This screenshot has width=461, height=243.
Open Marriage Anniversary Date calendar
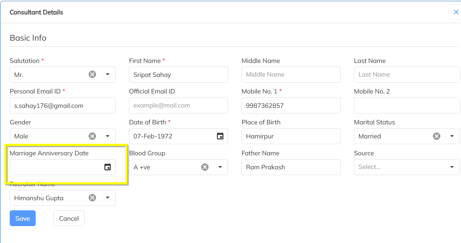pyautogui.click(x=107, y=167)
